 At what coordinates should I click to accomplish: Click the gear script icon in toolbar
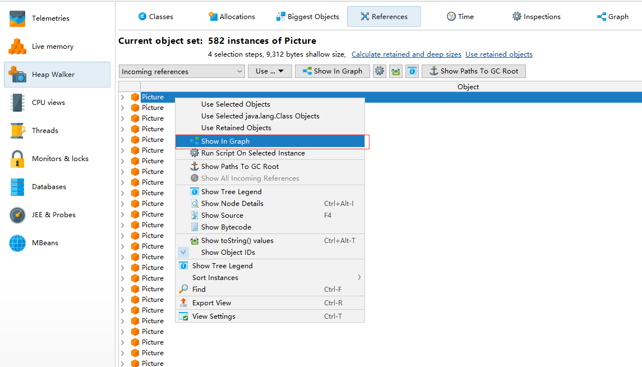380,71
